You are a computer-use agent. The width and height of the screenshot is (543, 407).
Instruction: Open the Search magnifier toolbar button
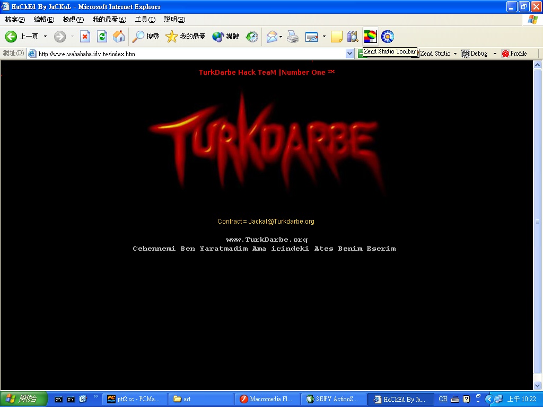point(146,37)
